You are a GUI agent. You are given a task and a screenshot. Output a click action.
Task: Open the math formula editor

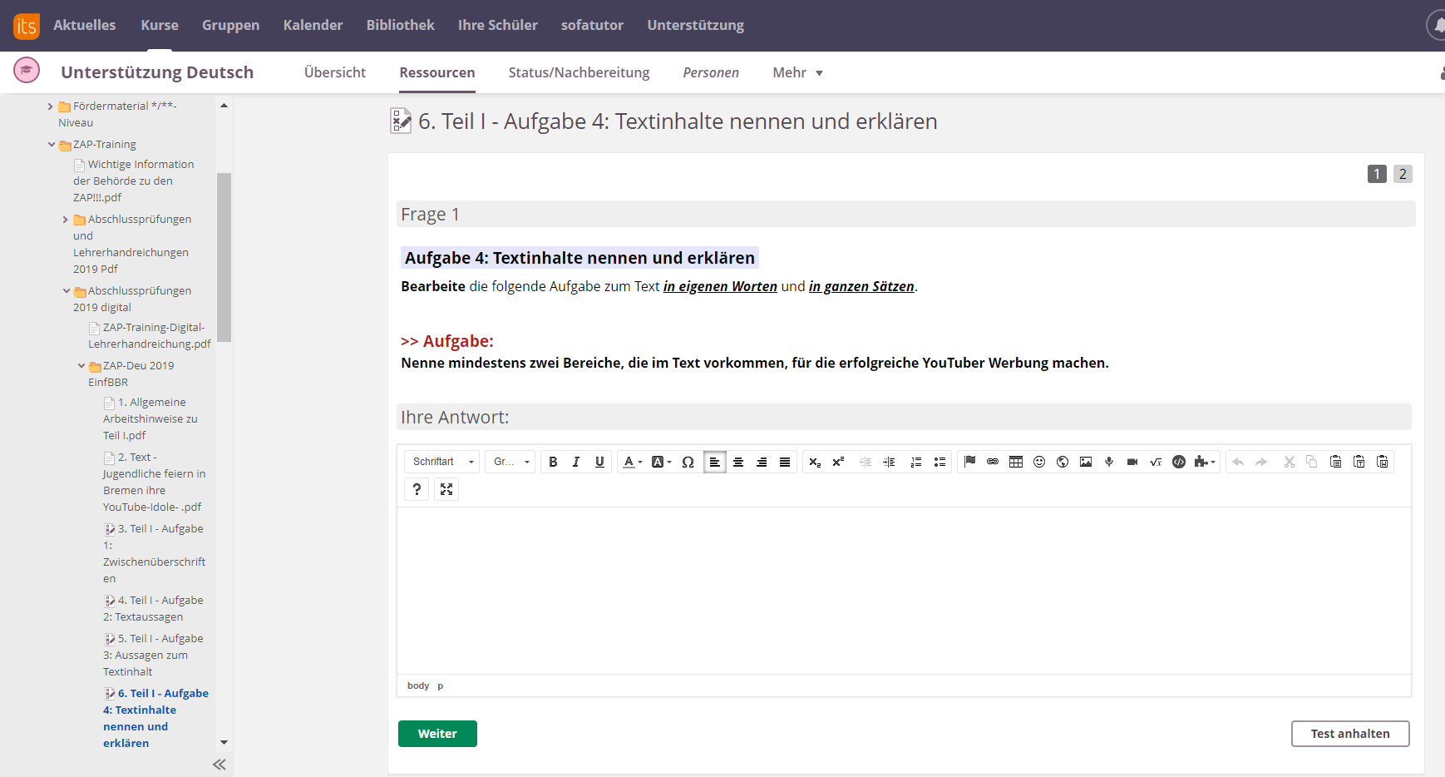click(1156, 462)
